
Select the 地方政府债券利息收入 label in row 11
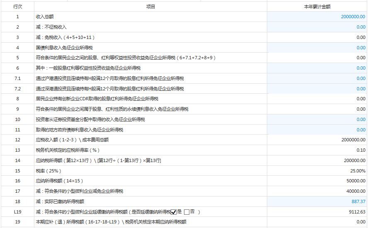(79, 130)
